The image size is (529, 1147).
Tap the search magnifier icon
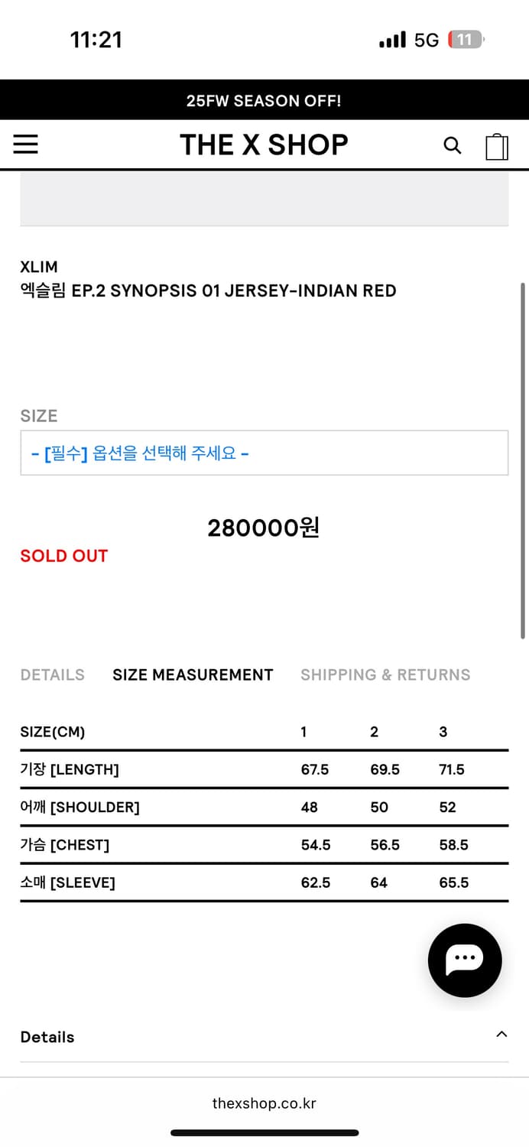pos(453,145)
